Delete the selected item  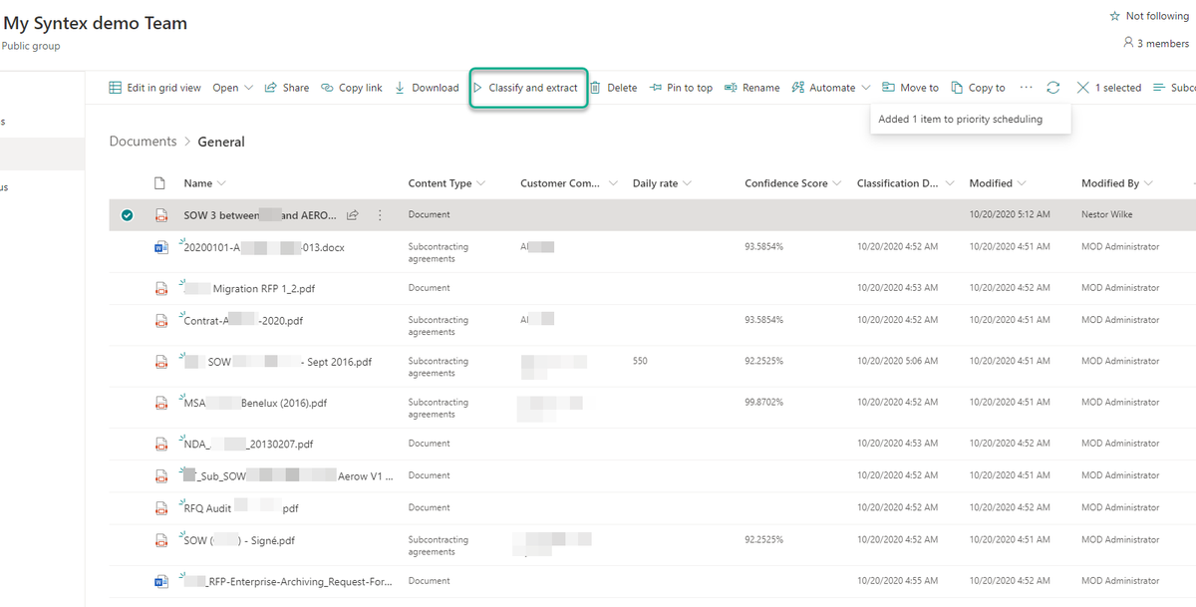coord(613,88)
